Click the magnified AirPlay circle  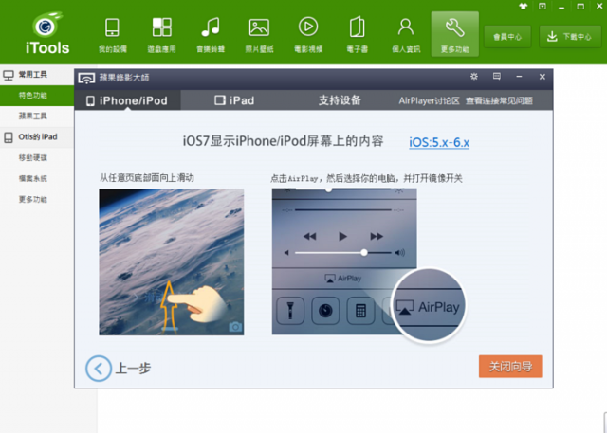point(428,306)
